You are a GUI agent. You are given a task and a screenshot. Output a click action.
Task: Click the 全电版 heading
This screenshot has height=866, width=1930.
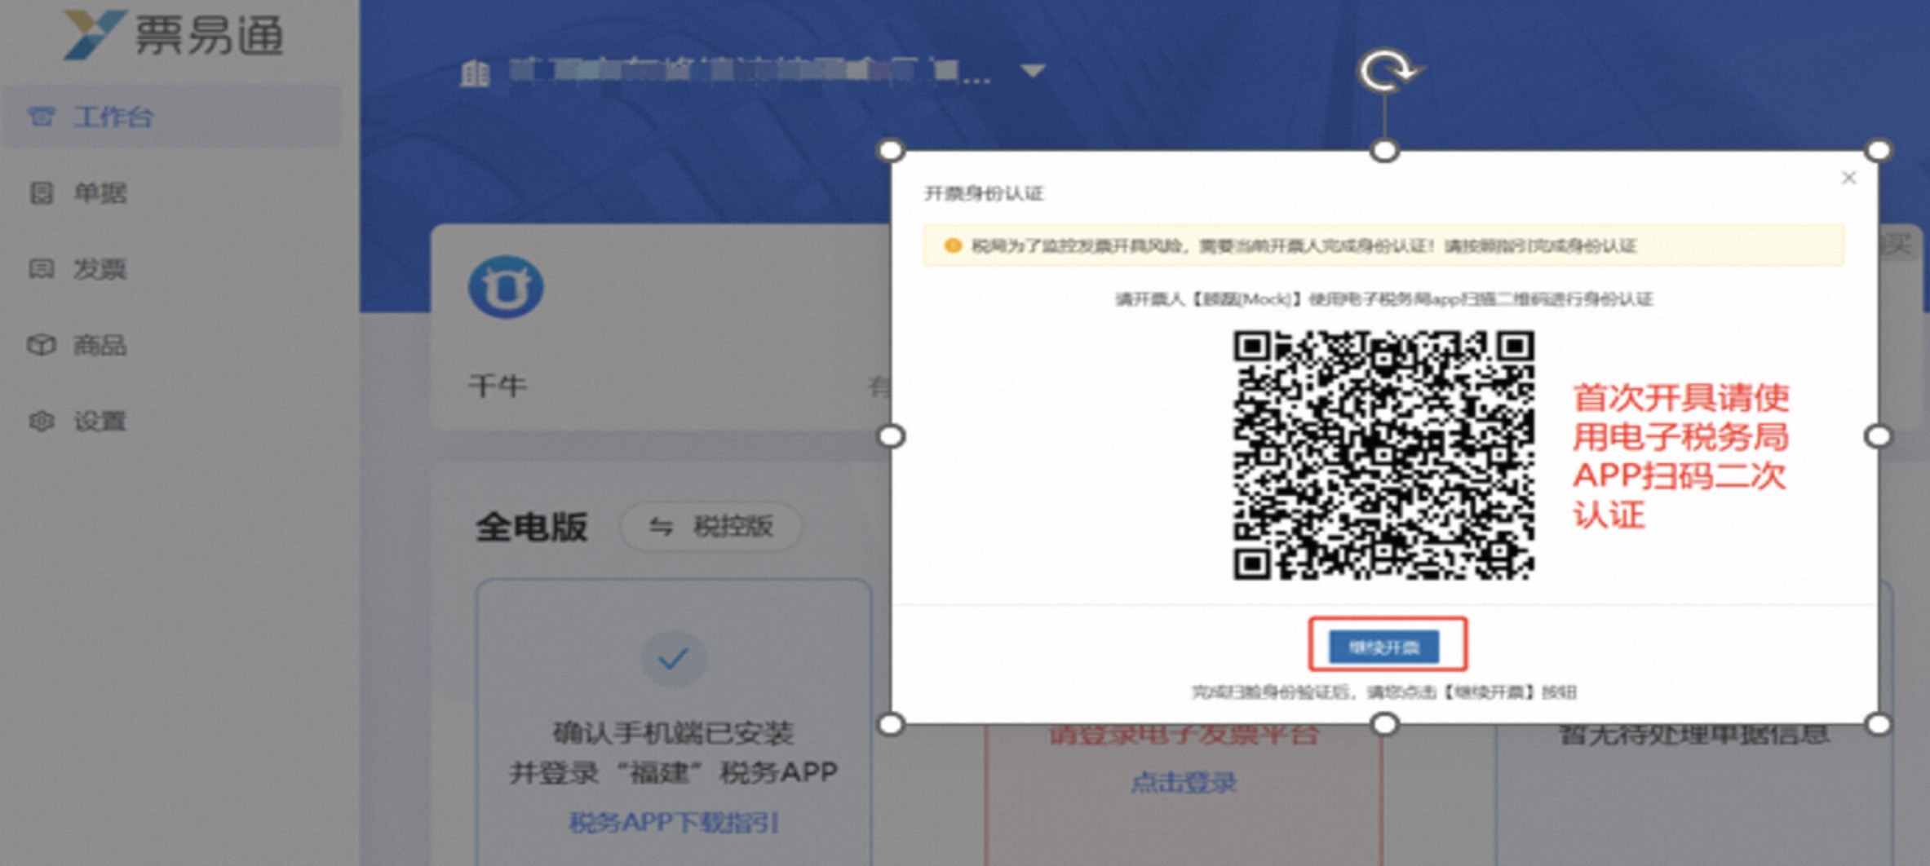pyautogui.click(x=532, y=527)
